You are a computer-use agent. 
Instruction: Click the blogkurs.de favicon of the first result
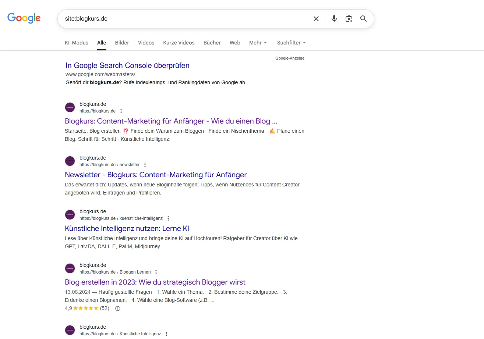point(70,107)
